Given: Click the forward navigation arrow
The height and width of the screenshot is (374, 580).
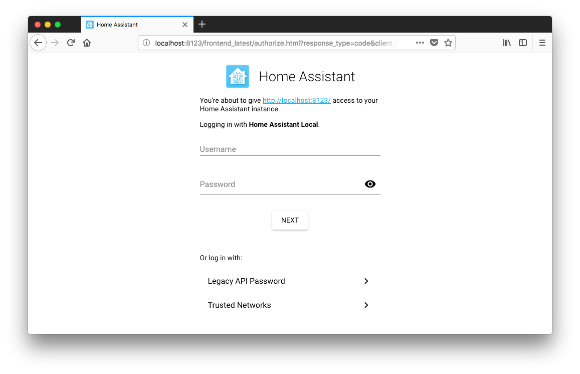Looking at the screenshot, I should point(55,43).
